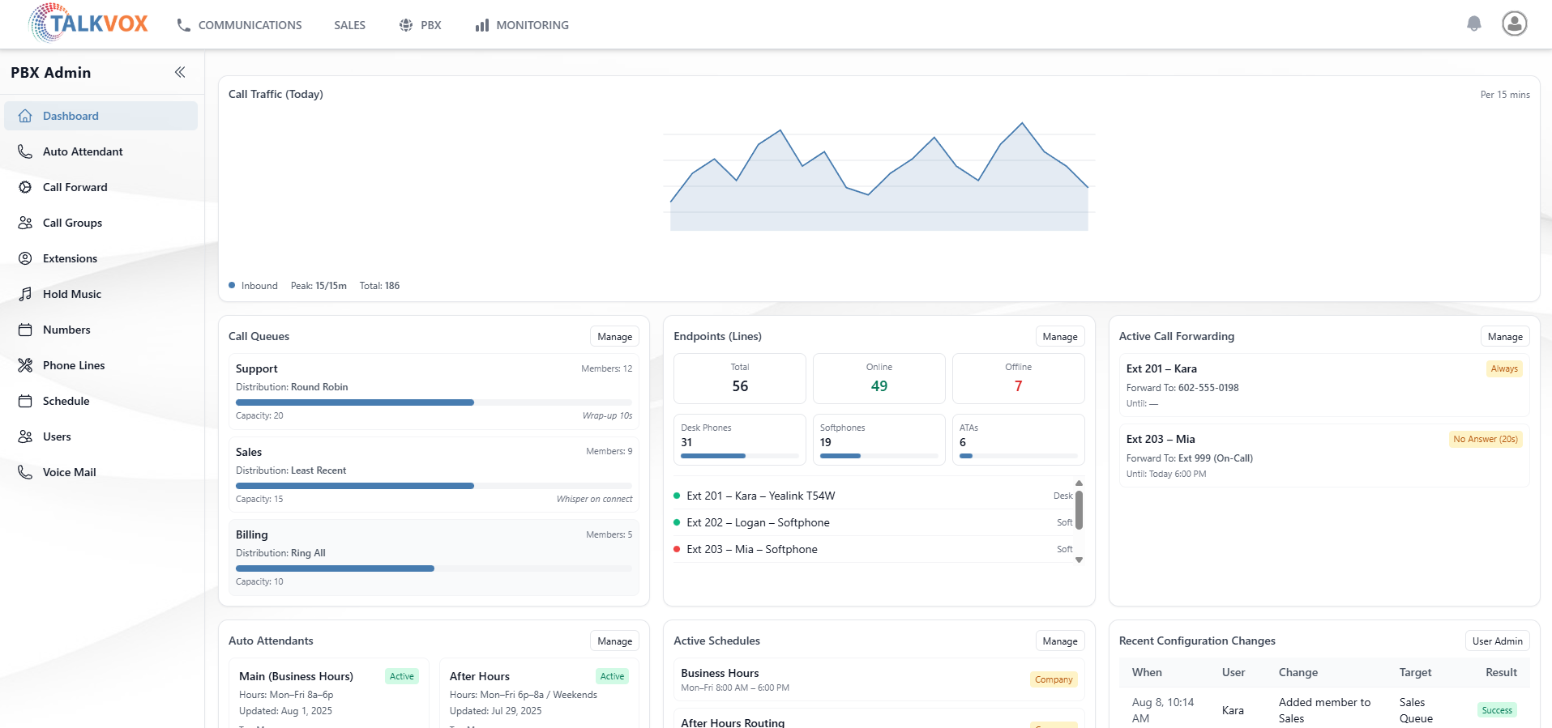
Task: Click the Phone Lines tools icon
Action: coord(25,365)
